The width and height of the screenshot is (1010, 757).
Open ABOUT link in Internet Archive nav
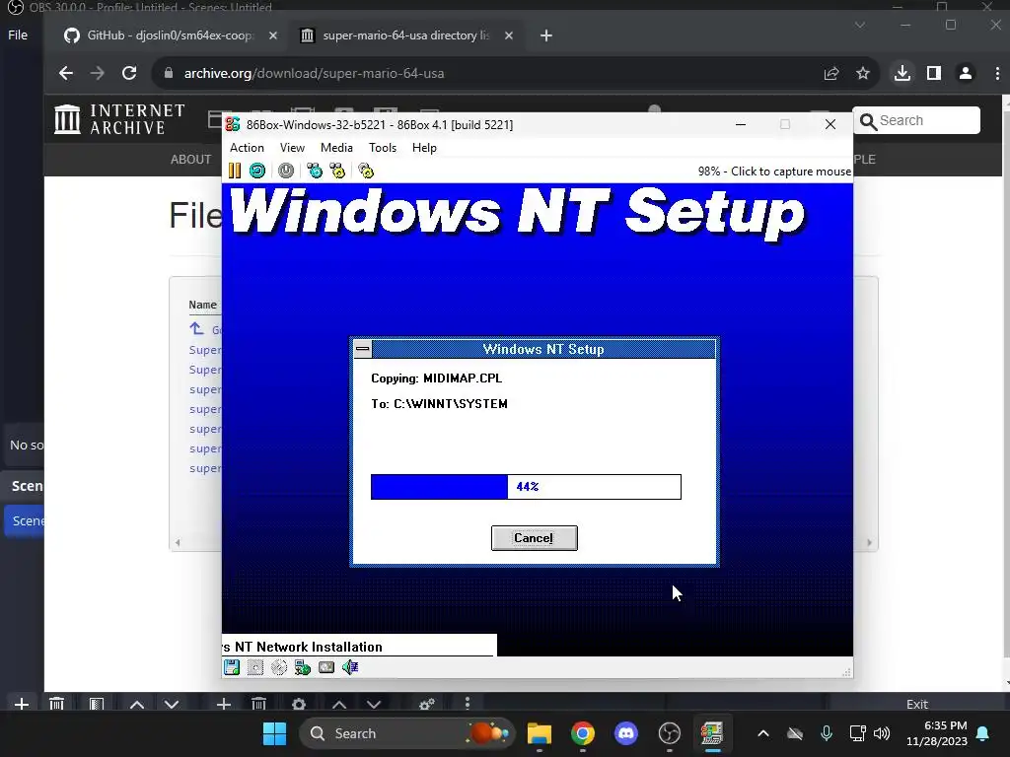(x=190, y=159)
